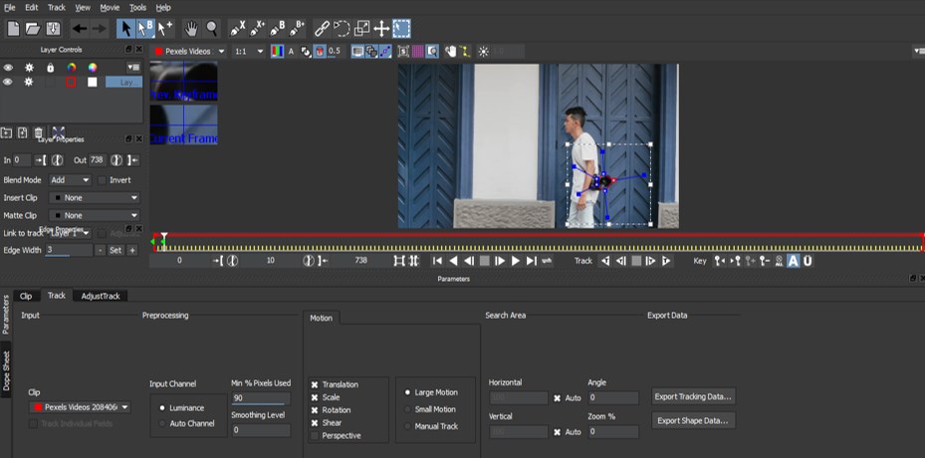
Task: Click the white layer color swatch
Action: (x=93, y=82)
